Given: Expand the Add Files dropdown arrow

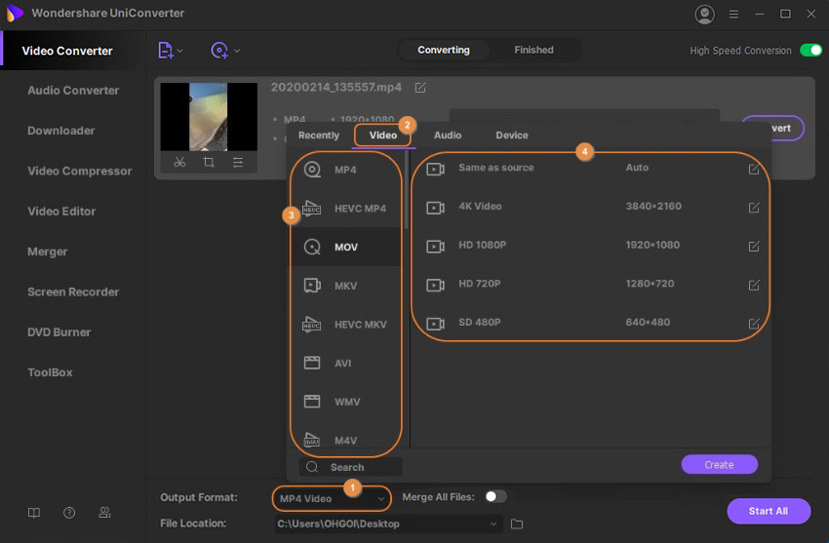Looking at the screenshot, I should click(x=180, y=51).
